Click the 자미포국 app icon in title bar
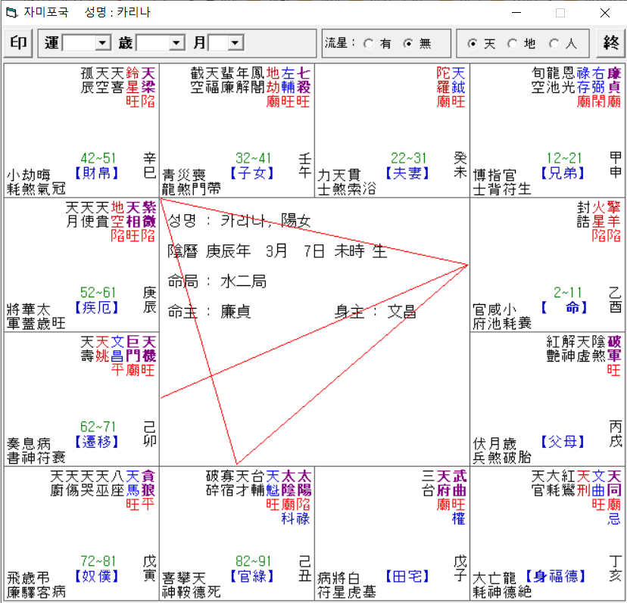The height and width of the screenshot is (603, 627). pyautogui.click(x=11, y=13)
